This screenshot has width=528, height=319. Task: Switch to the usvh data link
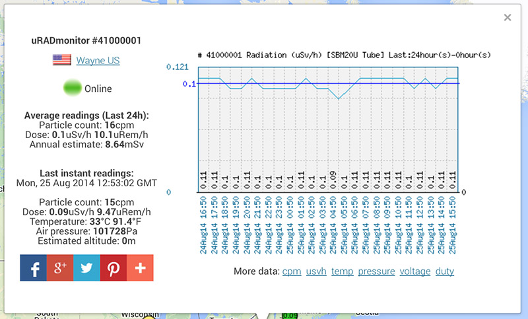[315, 271]
